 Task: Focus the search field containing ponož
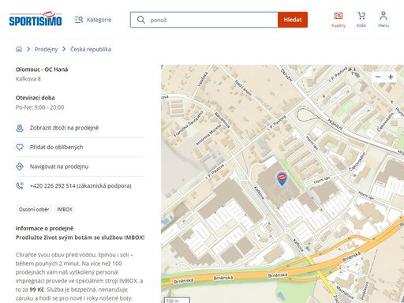point(204,20)
